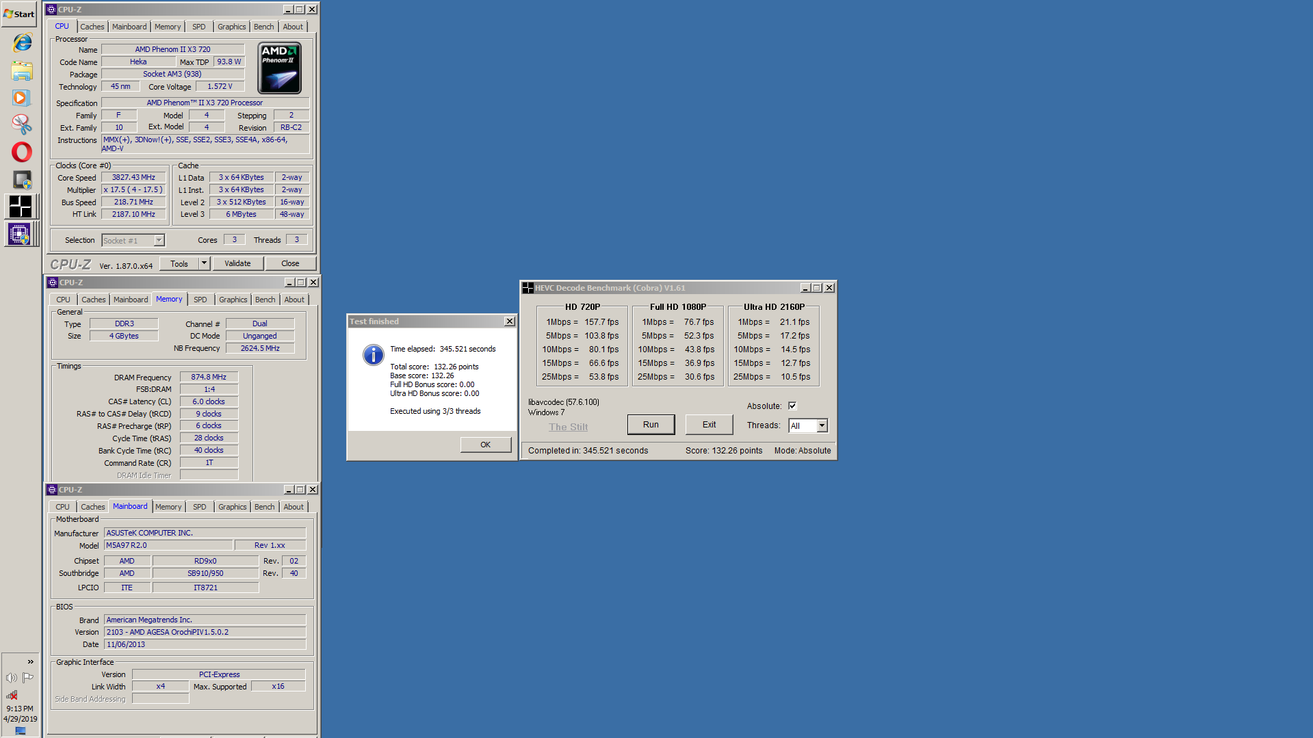Click the Exit button in HEVC Benchmark
Viewport: 1313px width, 738px height.
coord(709,425)
